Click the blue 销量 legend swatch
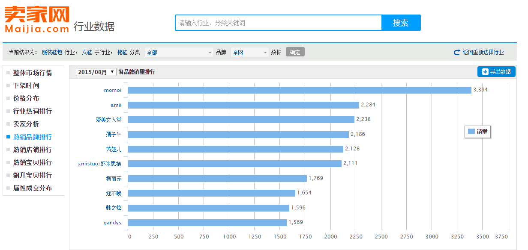 471,132
